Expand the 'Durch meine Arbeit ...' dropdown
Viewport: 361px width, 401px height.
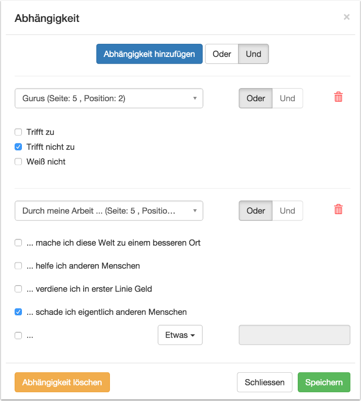109,211
